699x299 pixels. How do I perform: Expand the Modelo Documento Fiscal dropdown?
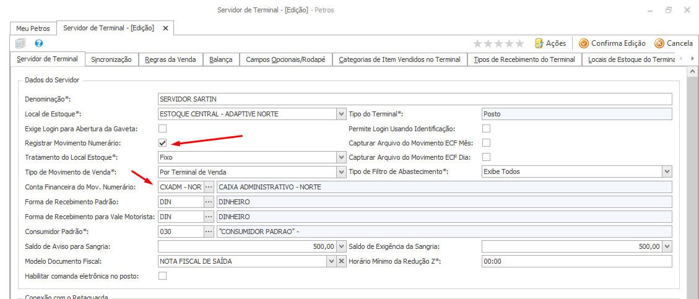click(x=332, y=261)
